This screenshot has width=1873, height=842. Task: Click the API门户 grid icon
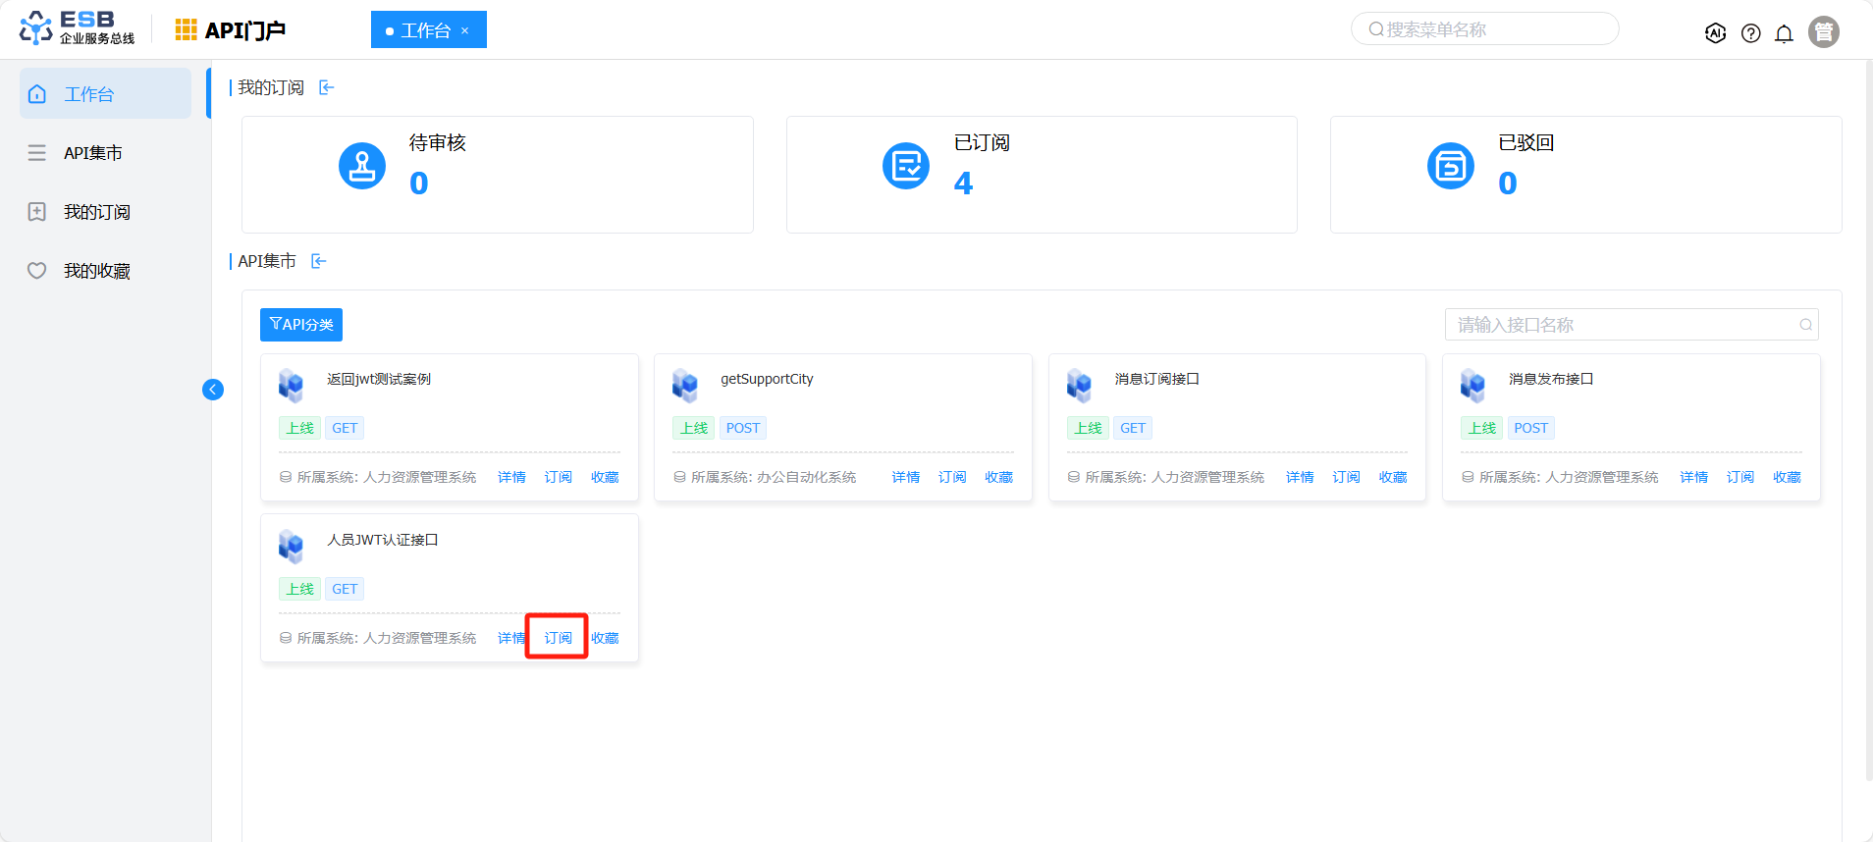click(x=186, y=30)
